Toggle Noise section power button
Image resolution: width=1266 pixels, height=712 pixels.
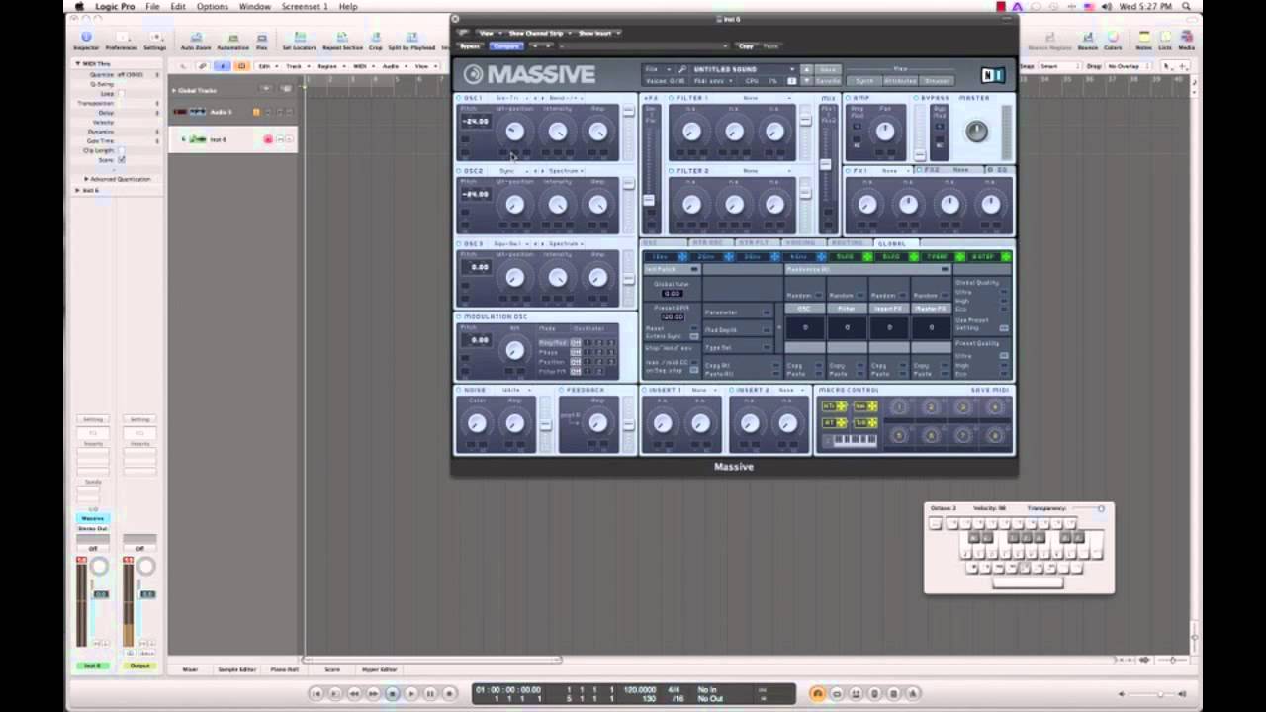[x=460, y=391]
